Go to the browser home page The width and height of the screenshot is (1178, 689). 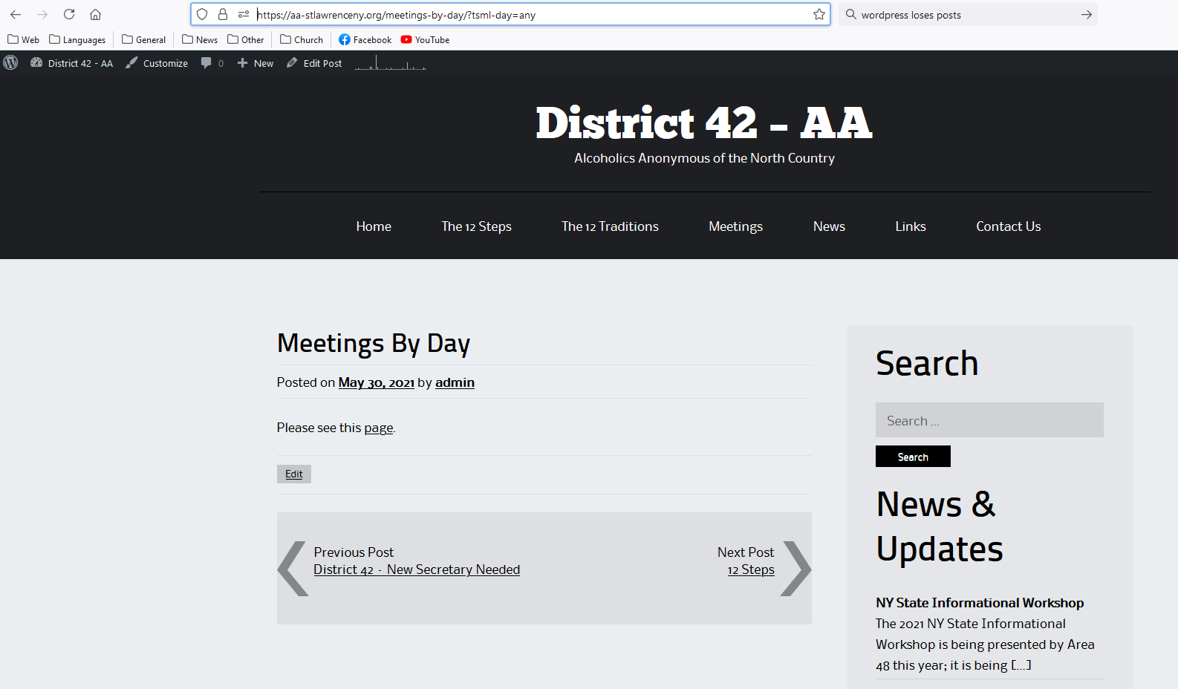click(x=96, y=14)
